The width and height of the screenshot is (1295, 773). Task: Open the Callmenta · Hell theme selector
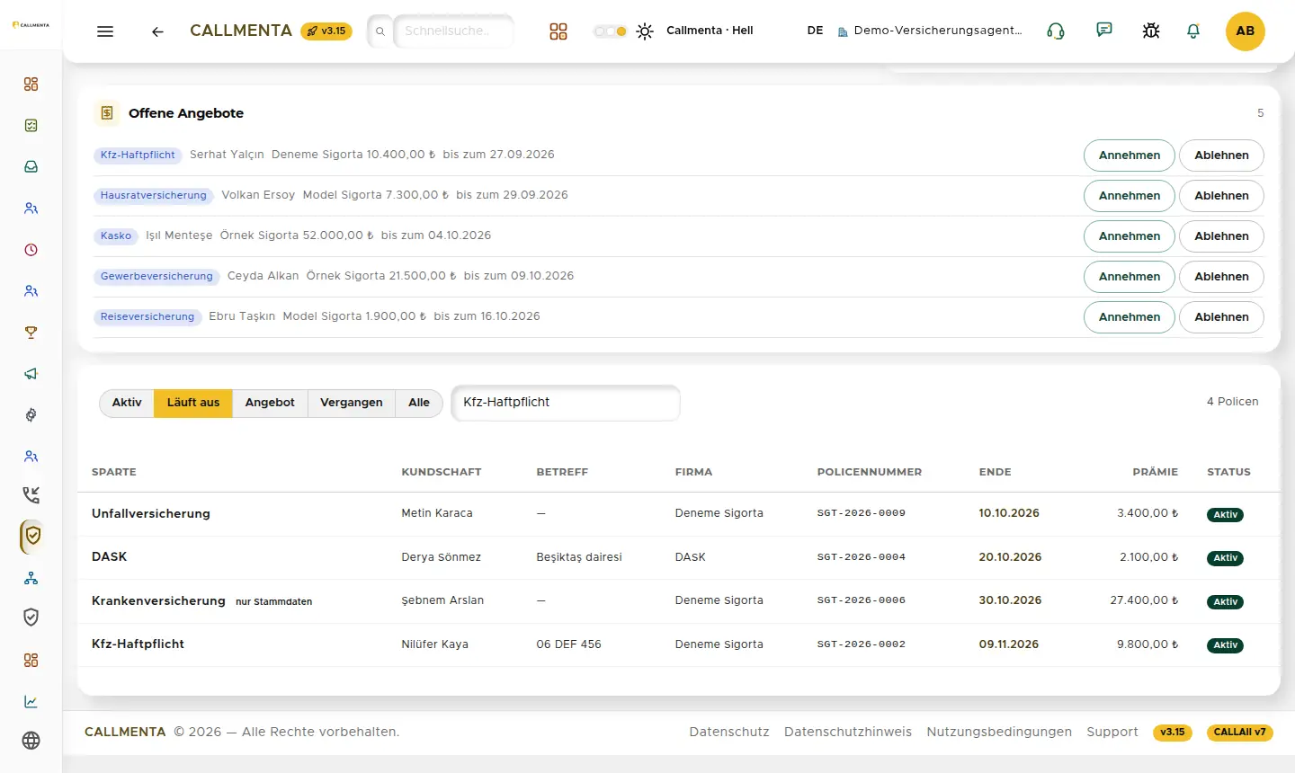[710, 31]
